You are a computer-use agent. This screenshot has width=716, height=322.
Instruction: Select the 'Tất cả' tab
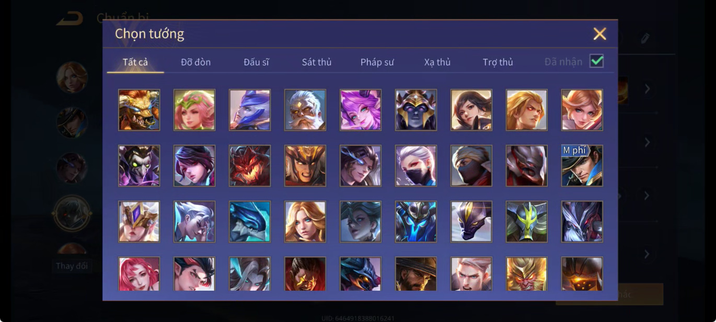[135, 62]
